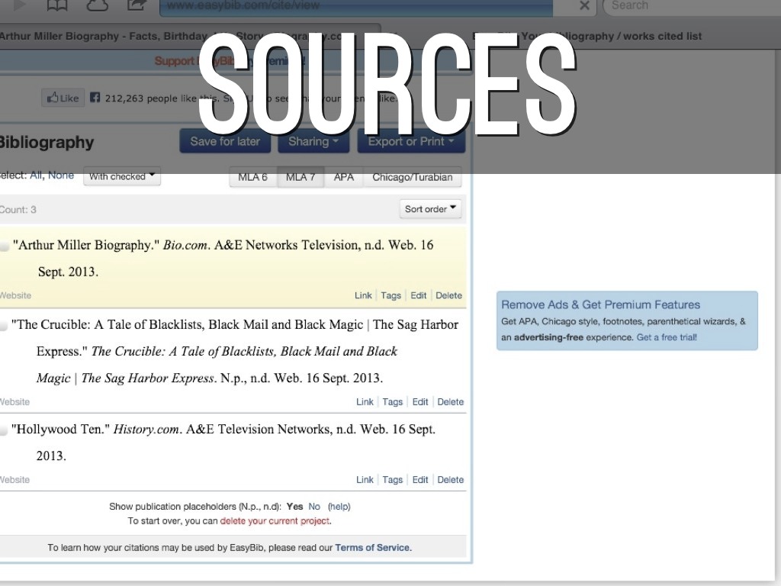
Task: Open the bookmarks book icon
Action: pos(57,5)
